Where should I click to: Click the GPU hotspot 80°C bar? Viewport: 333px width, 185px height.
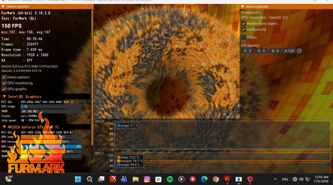click(x=51, y=141)
